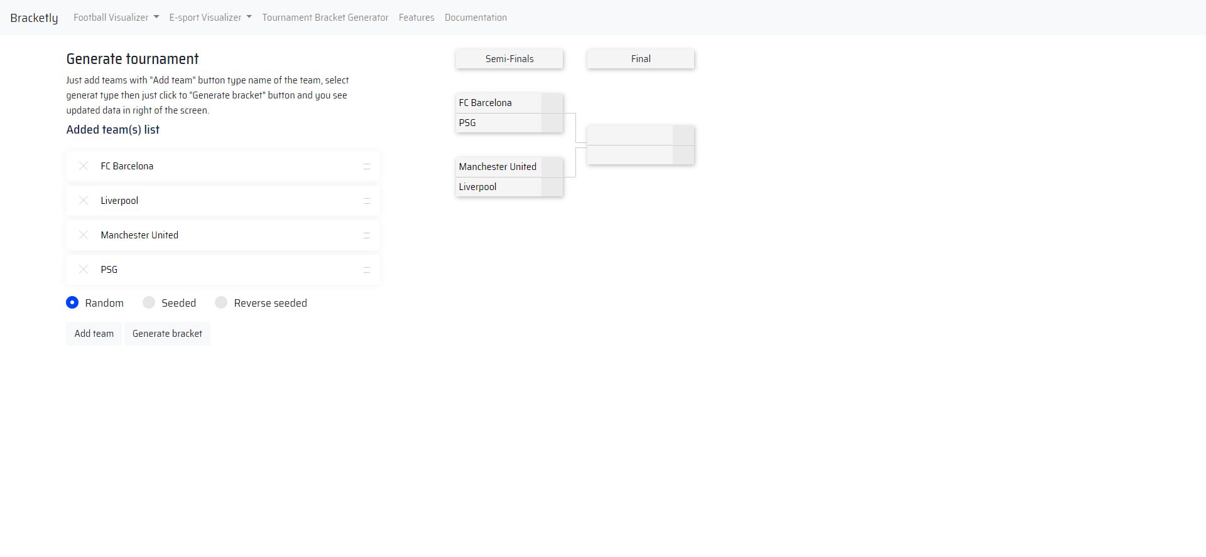Enable Reverse seeded generation
1206x557 pixels.
[221, 303]
